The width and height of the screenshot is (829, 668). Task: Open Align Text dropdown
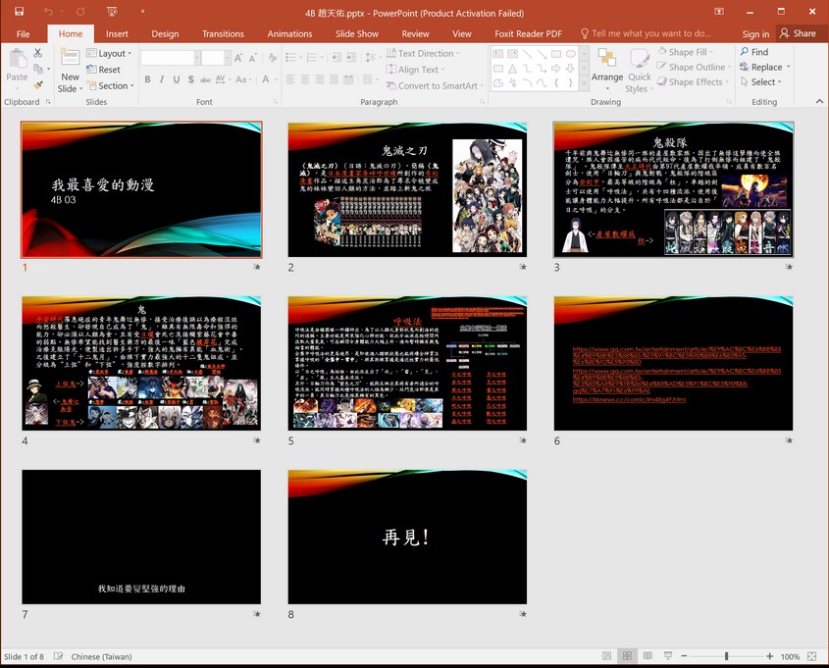415,70
